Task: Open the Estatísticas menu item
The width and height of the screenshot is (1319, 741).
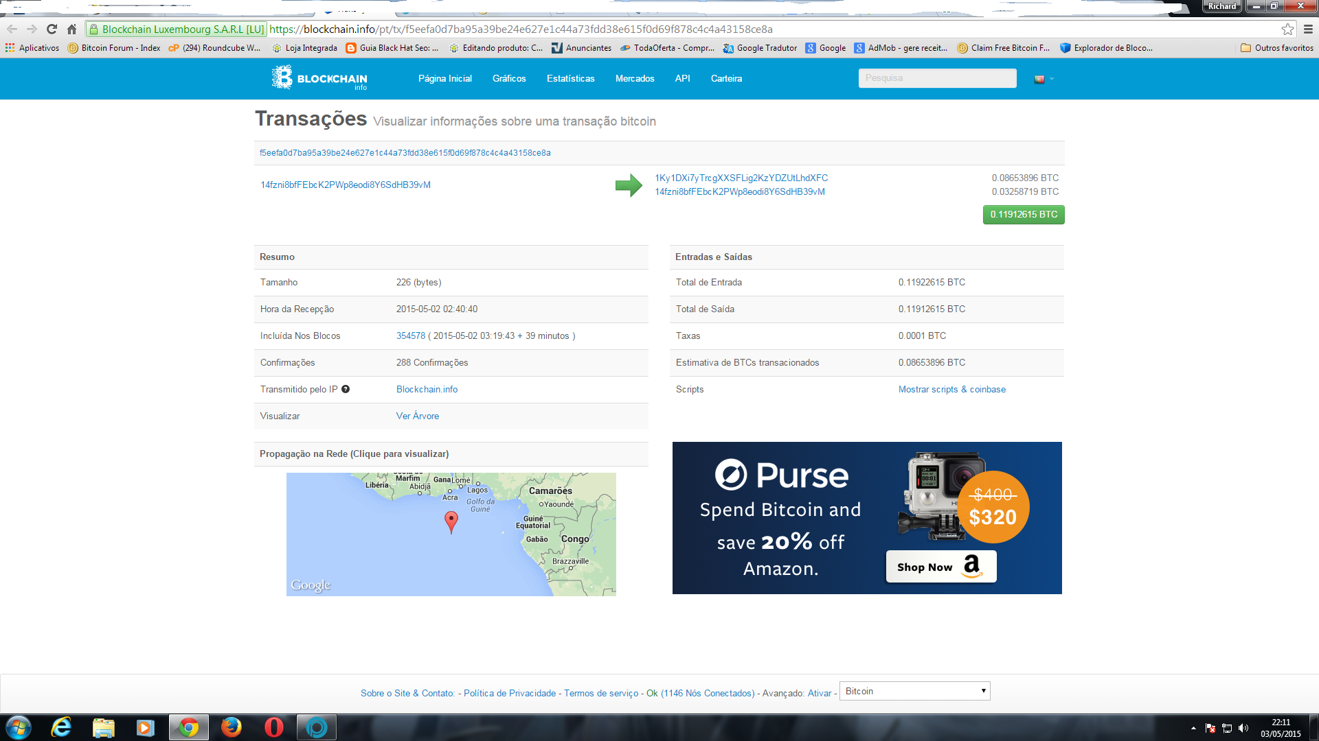Action: coord(570,78)
